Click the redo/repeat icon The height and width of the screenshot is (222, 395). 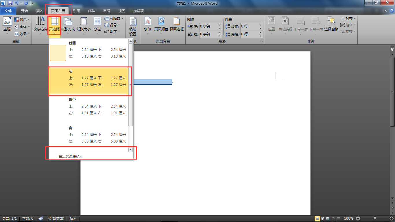tap(26, 3)
